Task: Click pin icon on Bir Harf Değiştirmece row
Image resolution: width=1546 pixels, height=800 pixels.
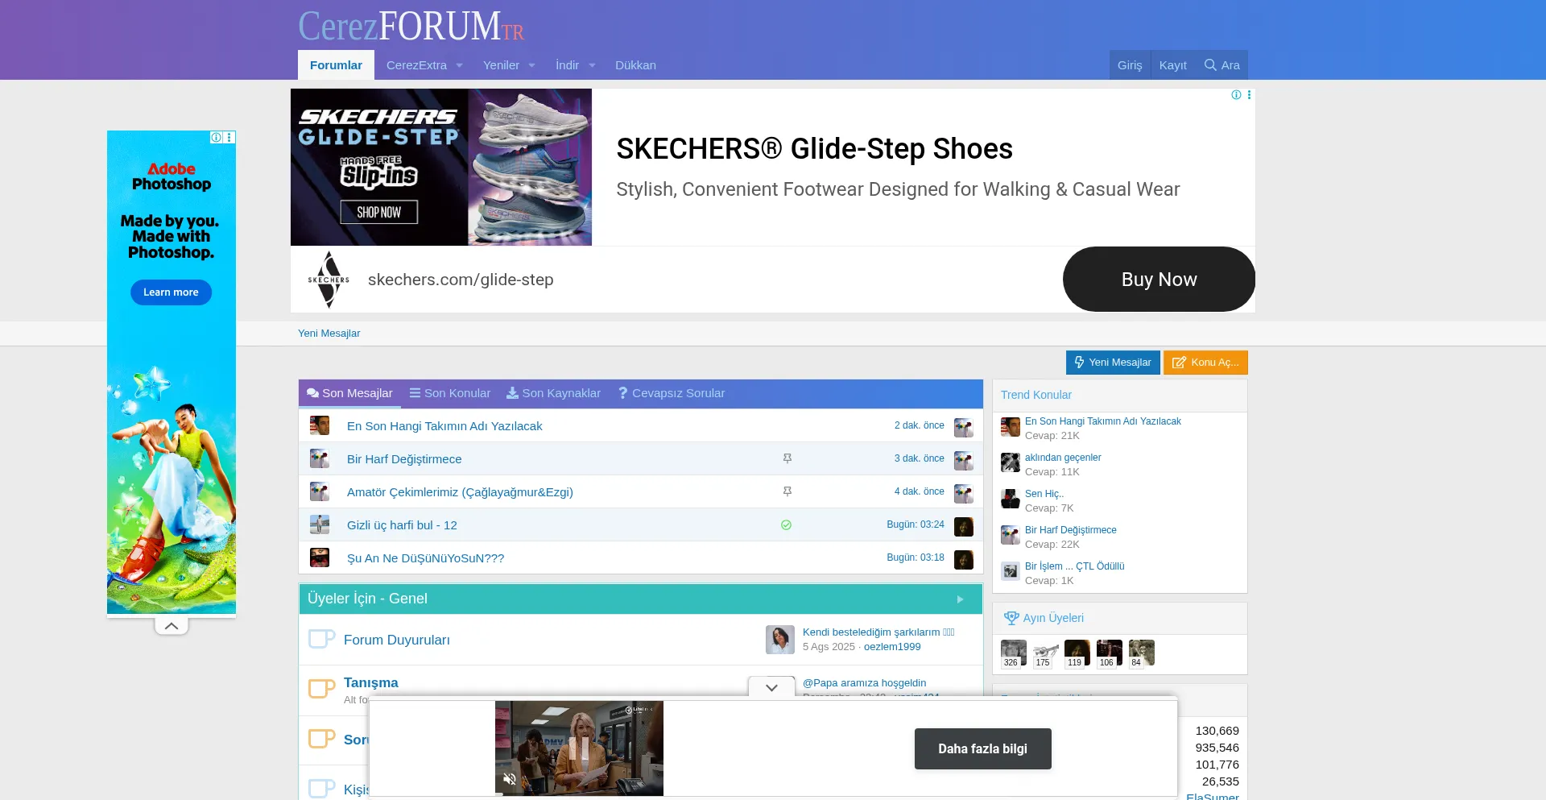Action: (787, 458)
